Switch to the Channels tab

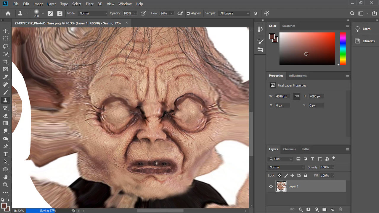click(289, 149)
